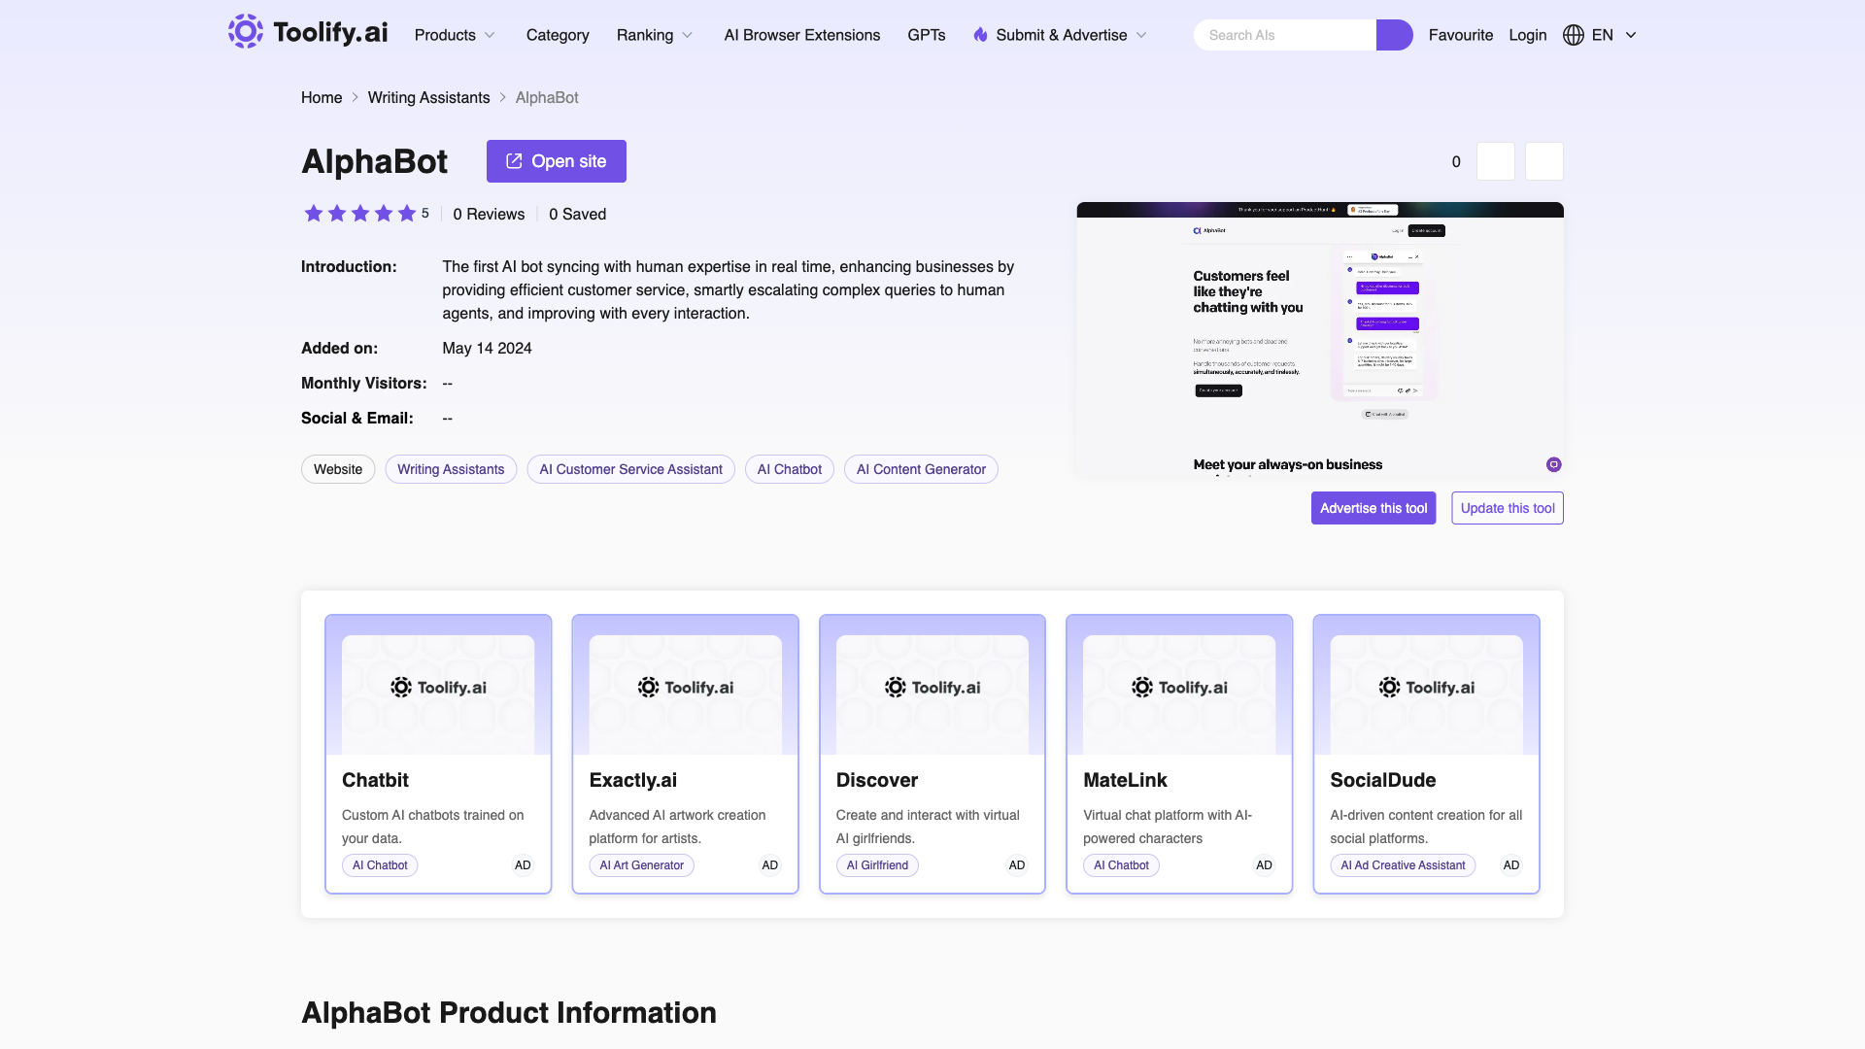Click the globe language icon
1865x1049 pixels.
click(x=1573, y=35)
